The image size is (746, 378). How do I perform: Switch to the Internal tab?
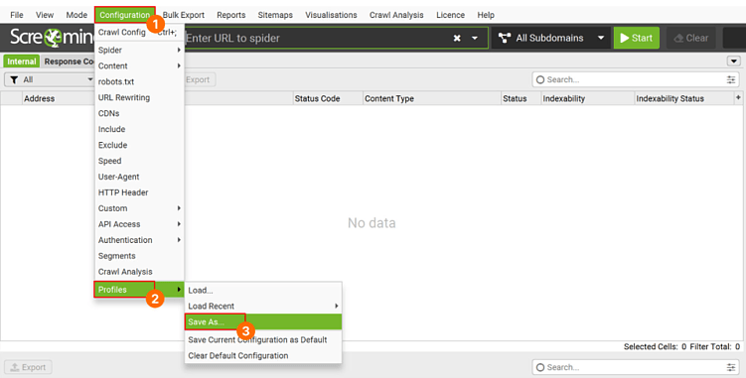pyautogui.click(x=22, y=62)
